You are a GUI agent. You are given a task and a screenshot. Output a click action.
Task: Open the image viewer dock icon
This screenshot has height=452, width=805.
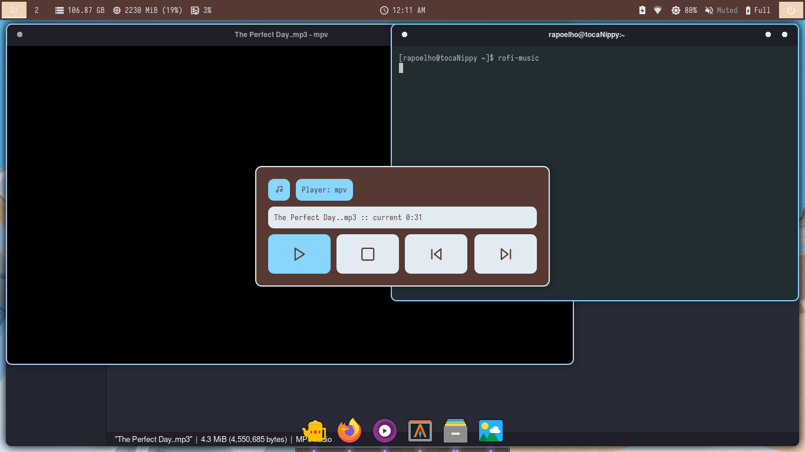tap(491, 431)
